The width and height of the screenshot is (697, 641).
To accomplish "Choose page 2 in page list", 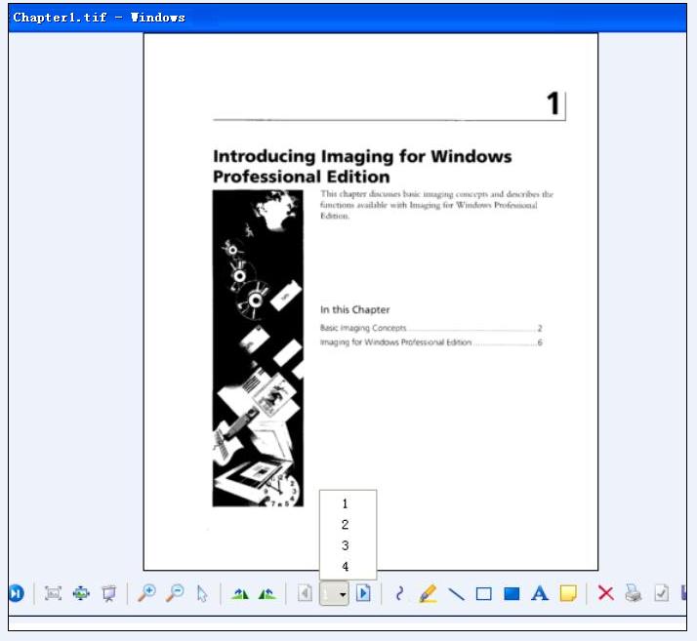I will point(346,525).
